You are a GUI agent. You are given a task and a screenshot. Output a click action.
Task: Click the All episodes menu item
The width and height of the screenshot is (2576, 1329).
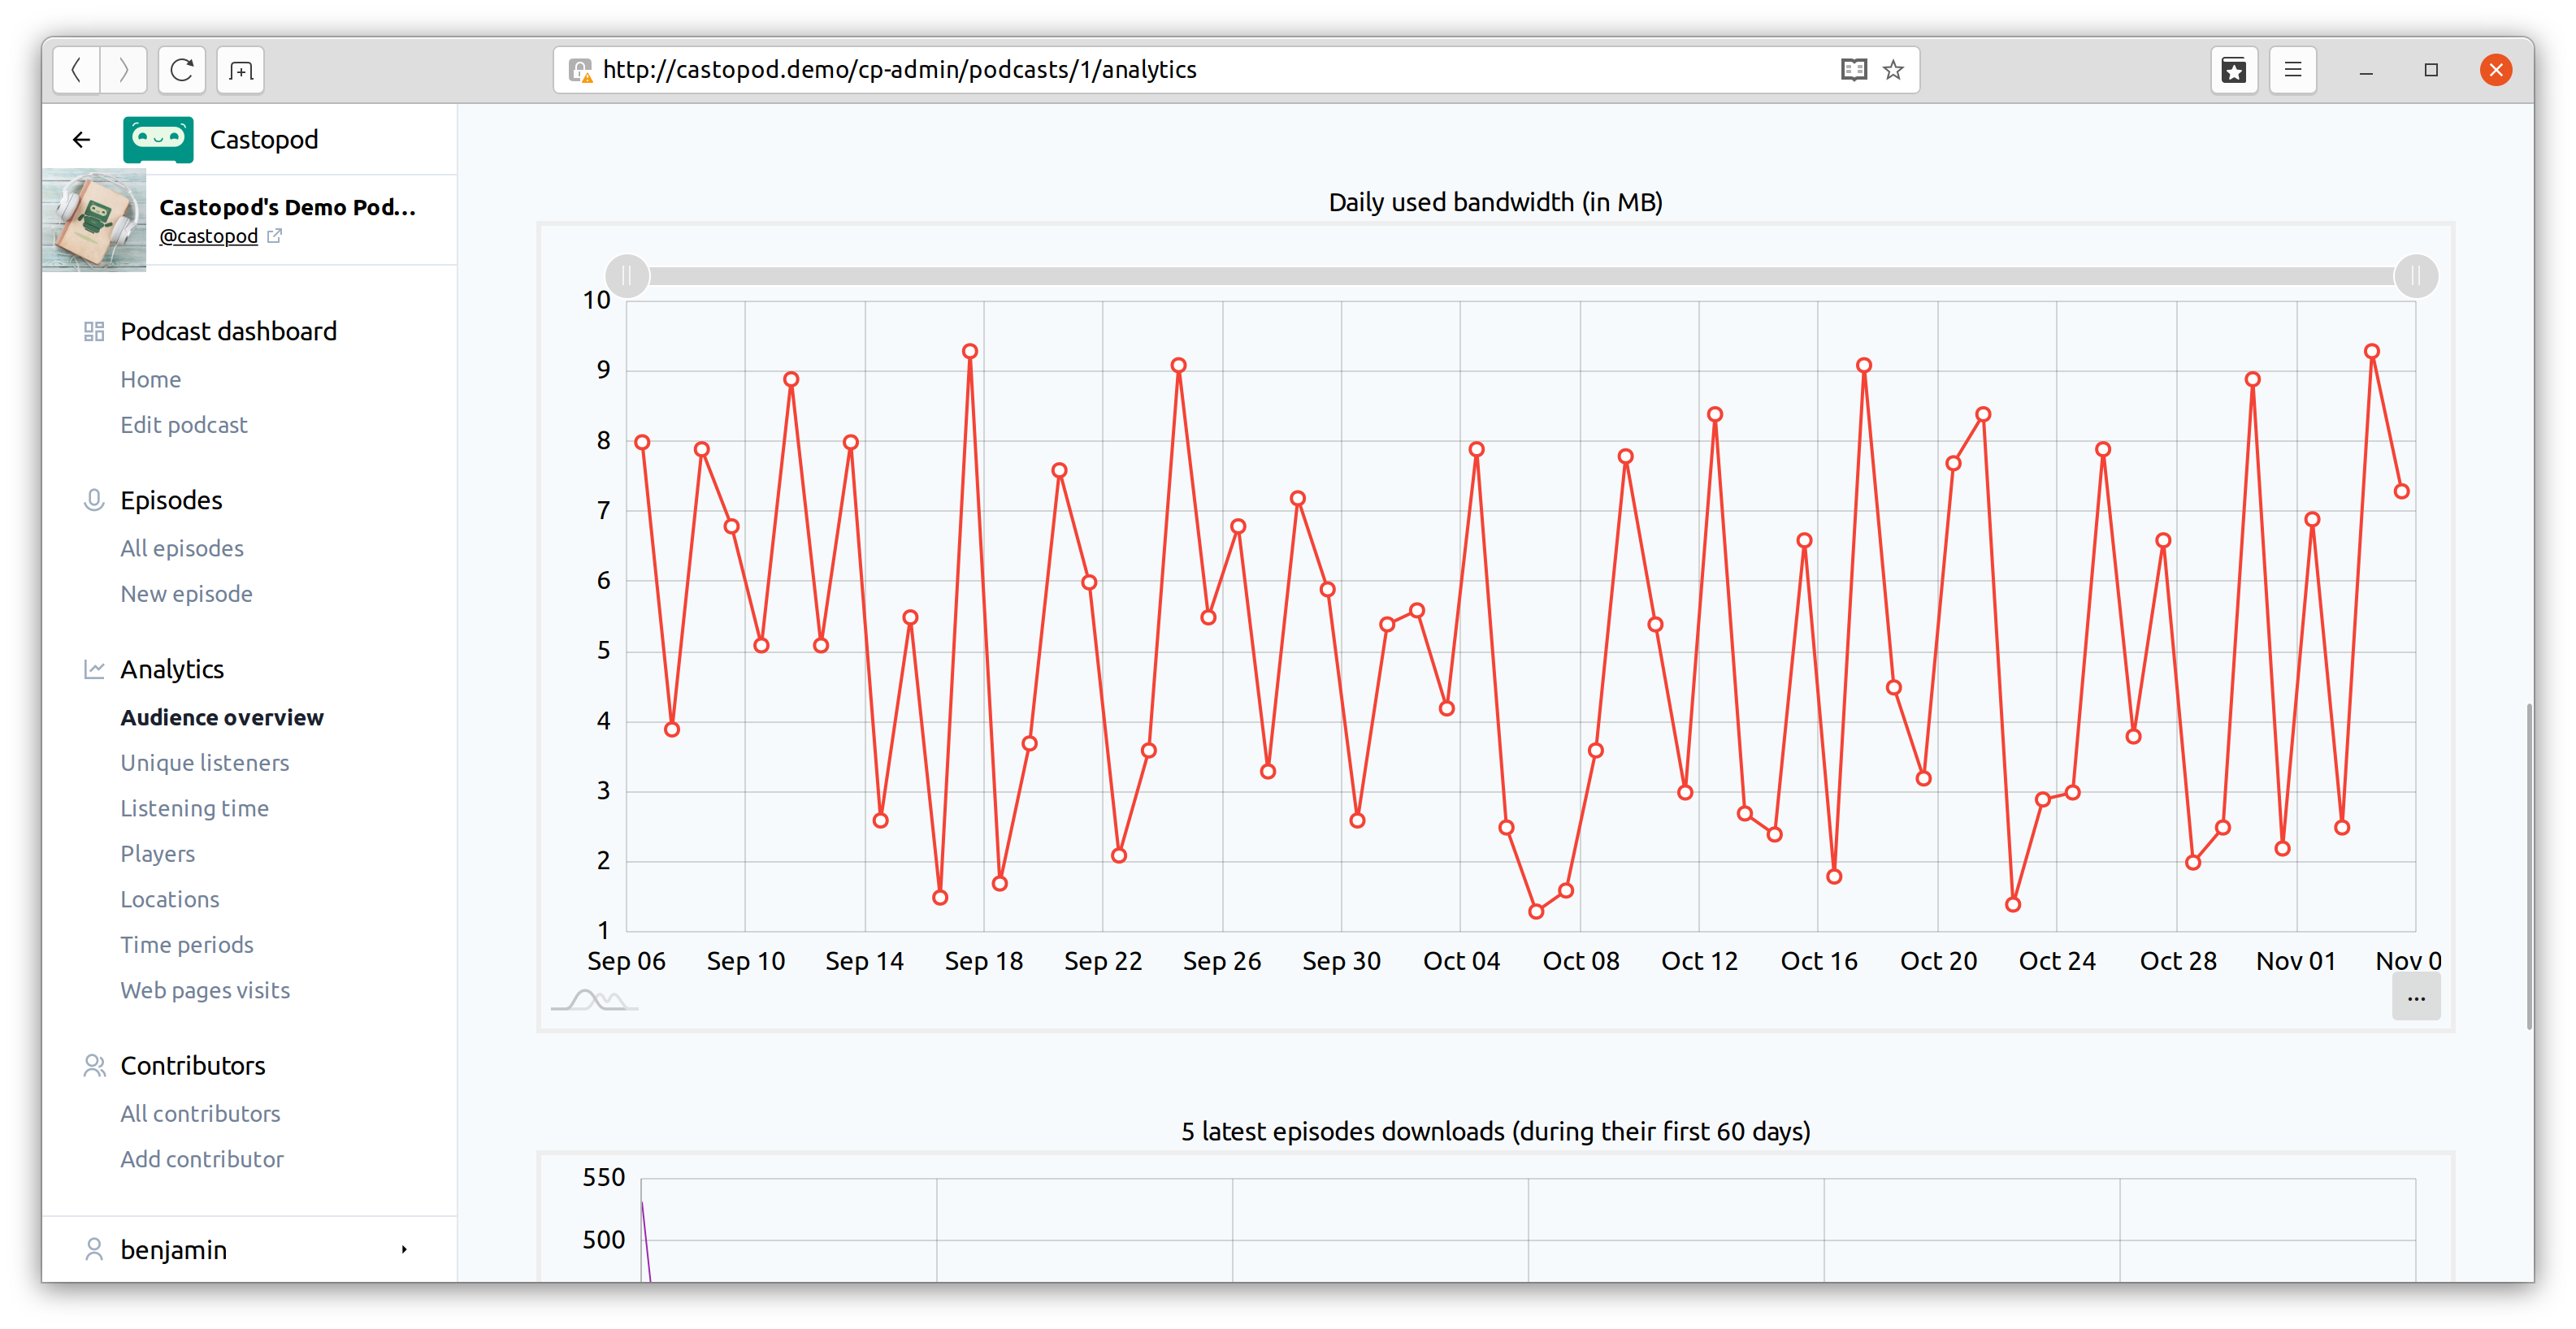[x=181, y=546]
